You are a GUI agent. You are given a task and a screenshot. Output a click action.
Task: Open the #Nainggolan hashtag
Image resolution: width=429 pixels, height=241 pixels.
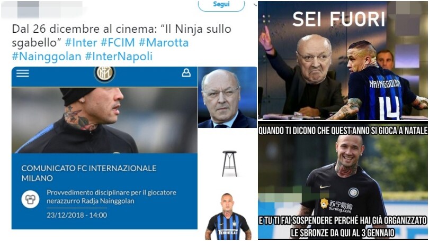coord(47,57)
